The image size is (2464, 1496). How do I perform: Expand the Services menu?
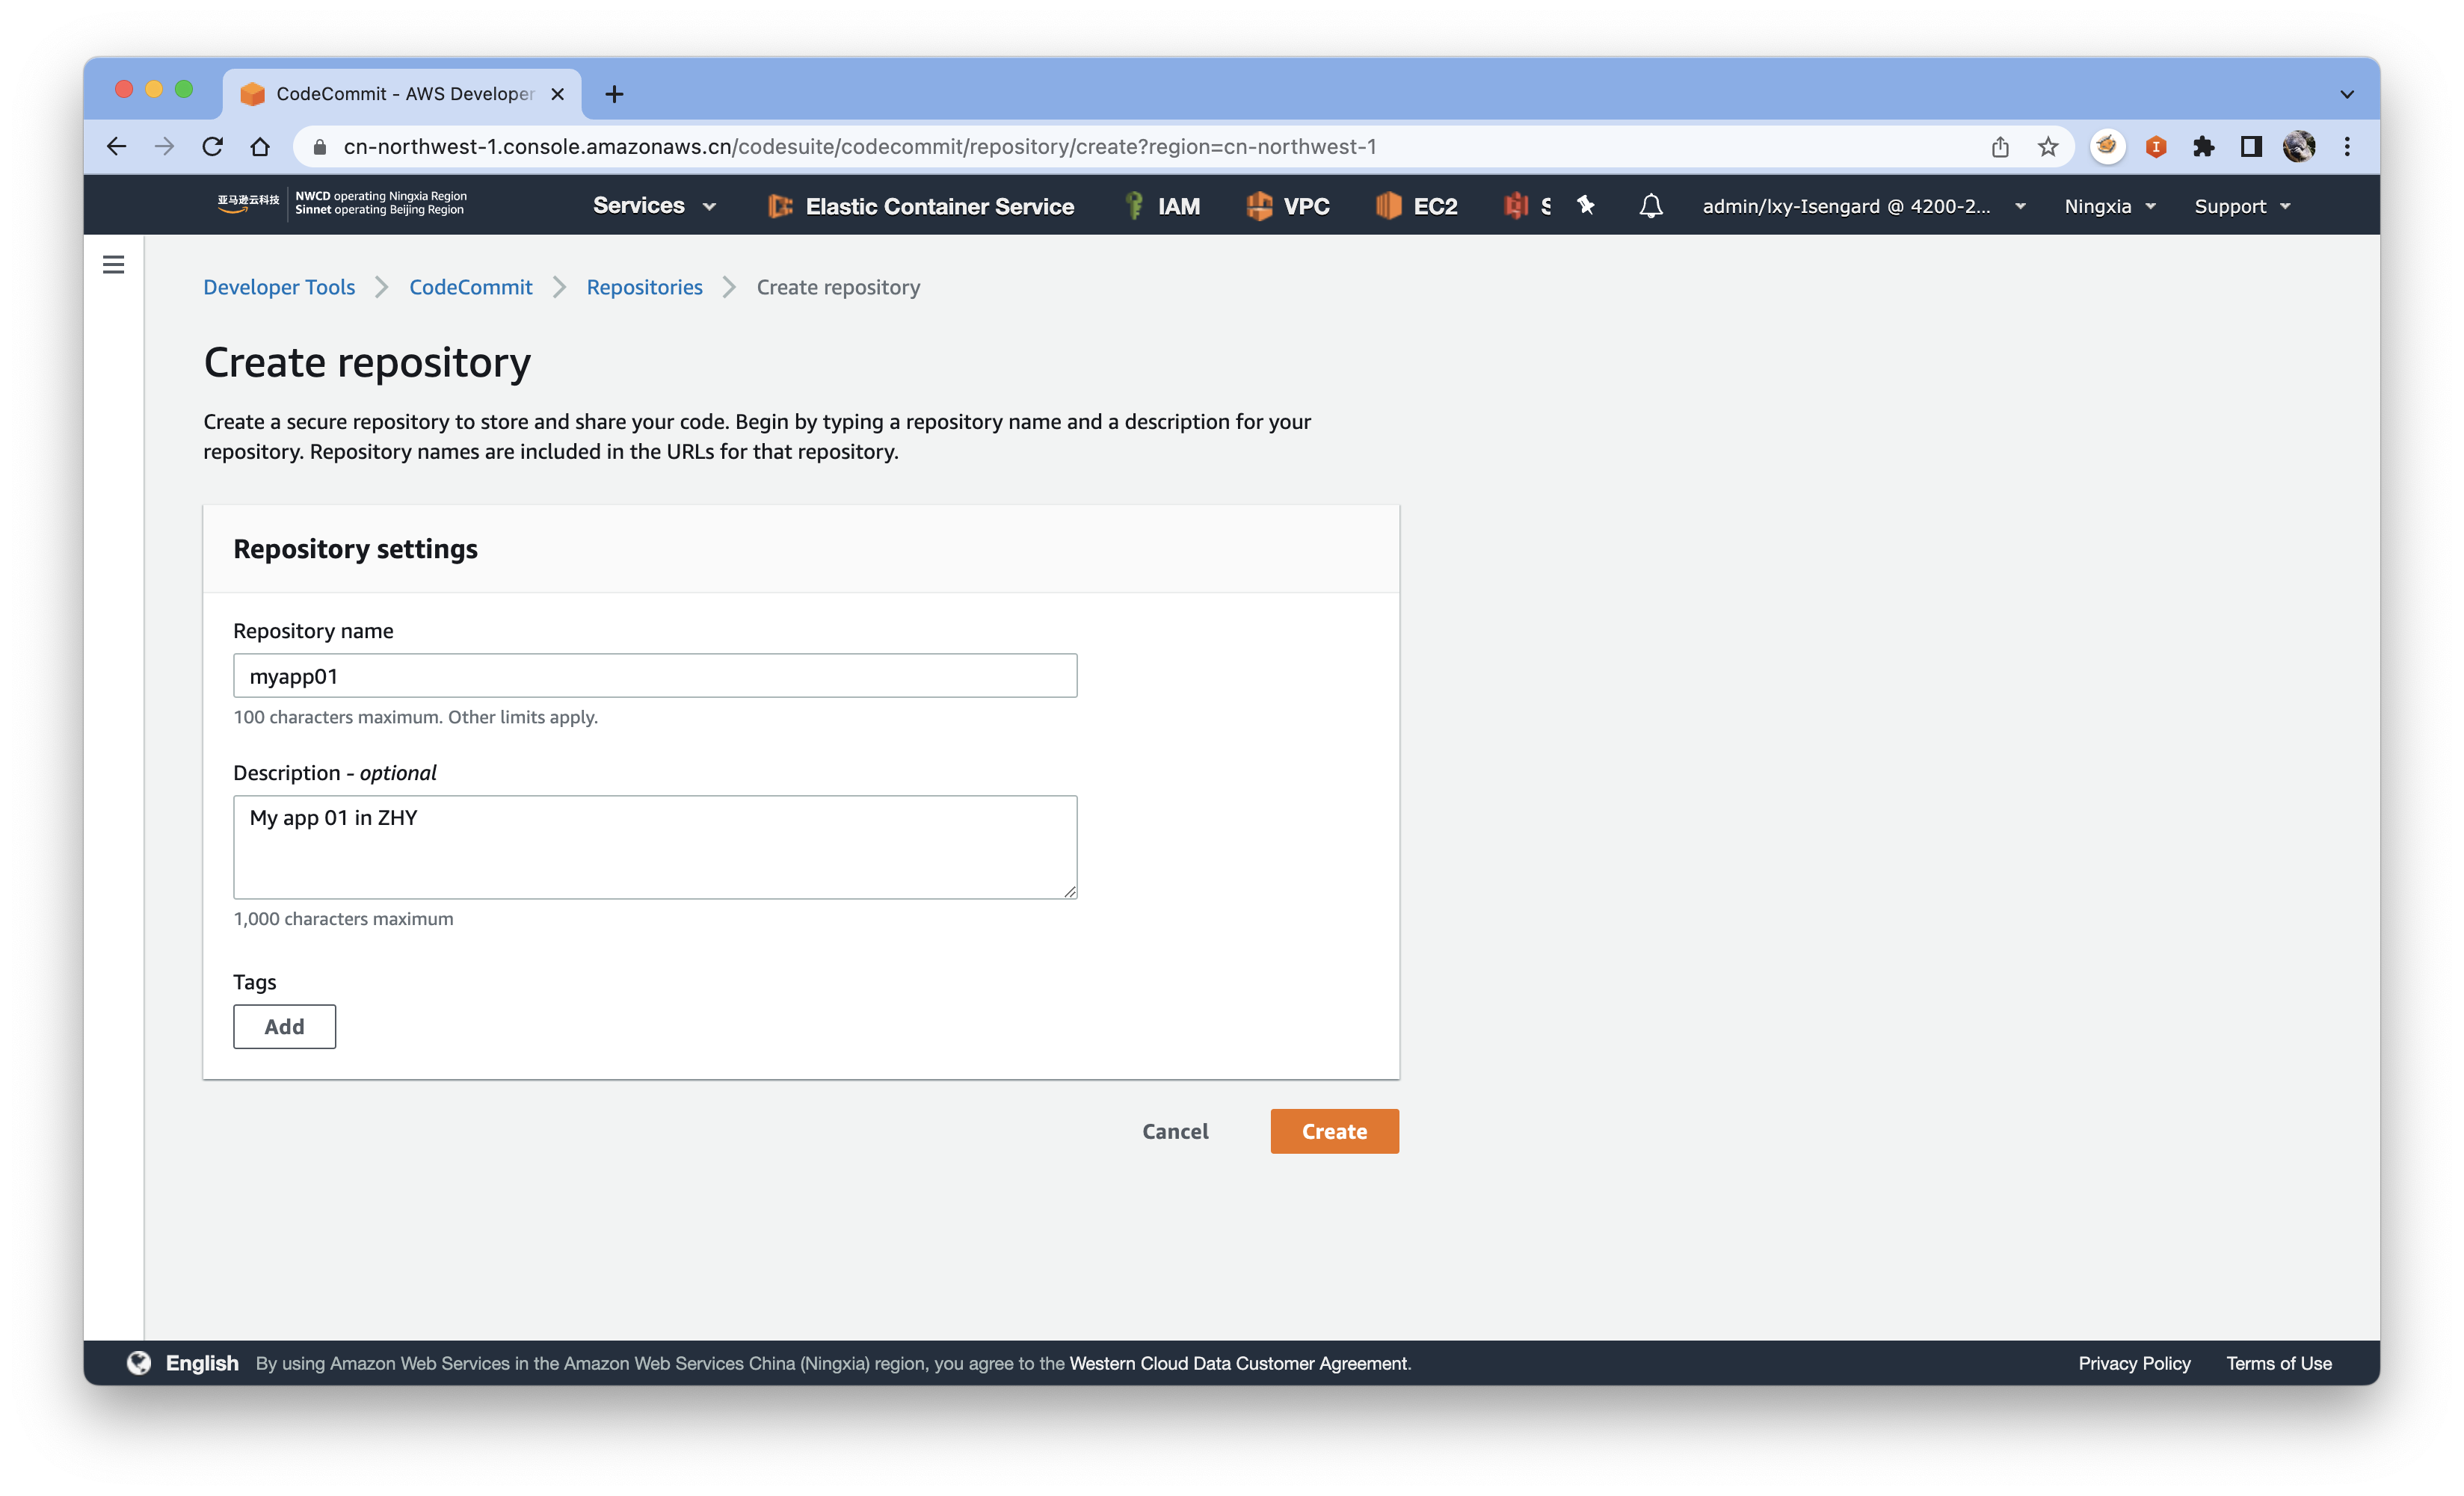pos(654,205)
